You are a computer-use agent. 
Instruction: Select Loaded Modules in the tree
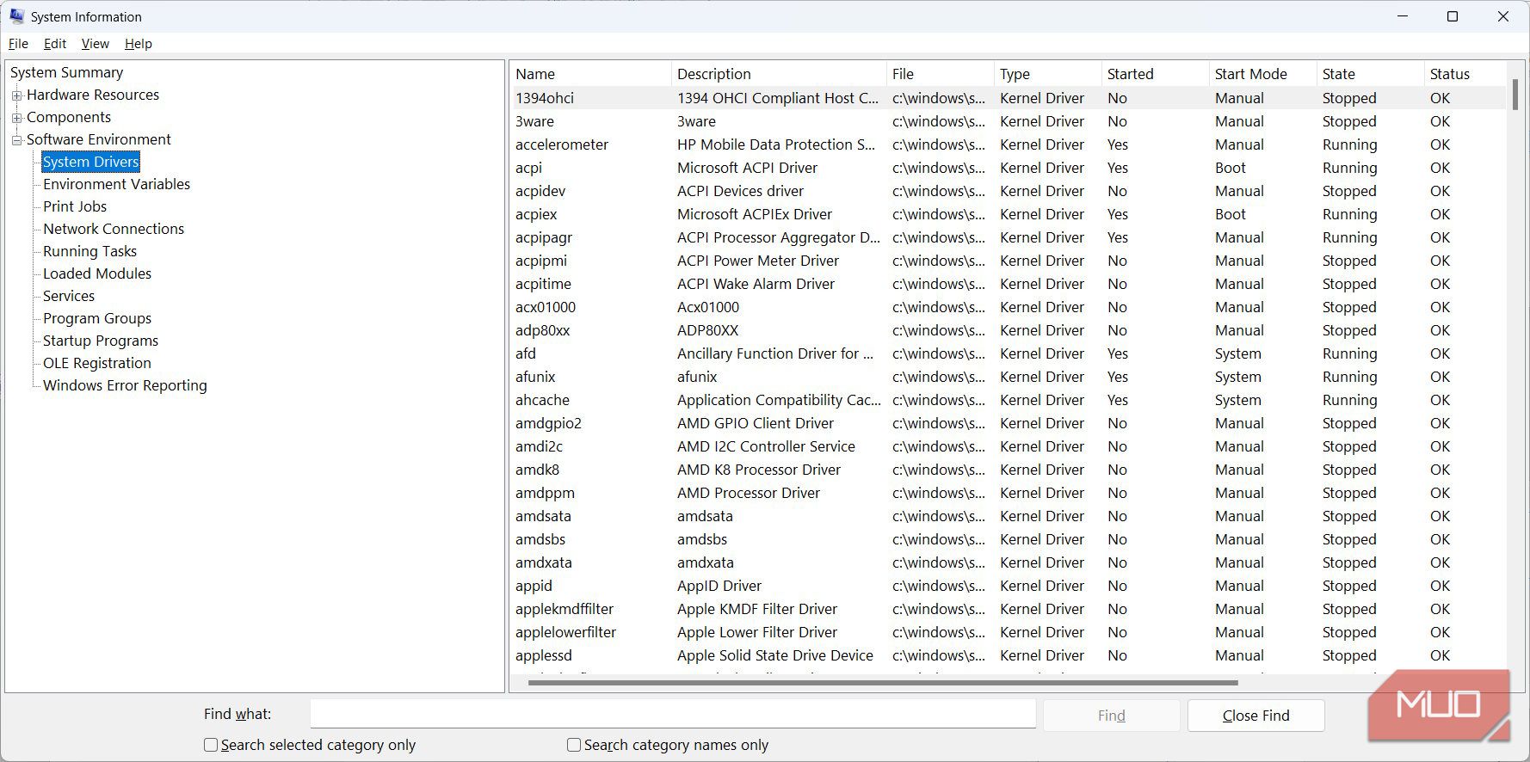(x=97, y=273)
